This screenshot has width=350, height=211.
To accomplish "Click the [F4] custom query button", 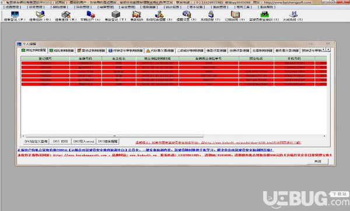I will click(x=36, y=142).
